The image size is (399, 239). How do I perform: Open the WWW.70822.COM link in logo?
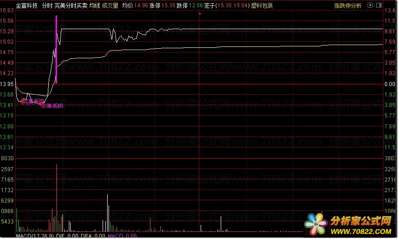tap(361, 231)
